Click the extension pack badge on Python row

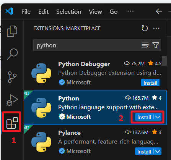(27, 94)
